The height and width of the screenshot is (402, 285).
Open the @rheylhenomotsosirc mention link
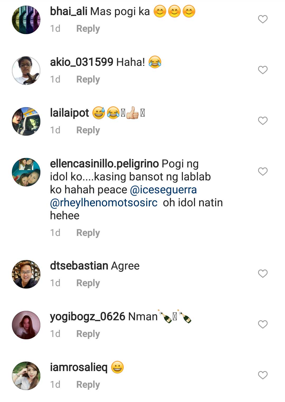click(104, 203)
